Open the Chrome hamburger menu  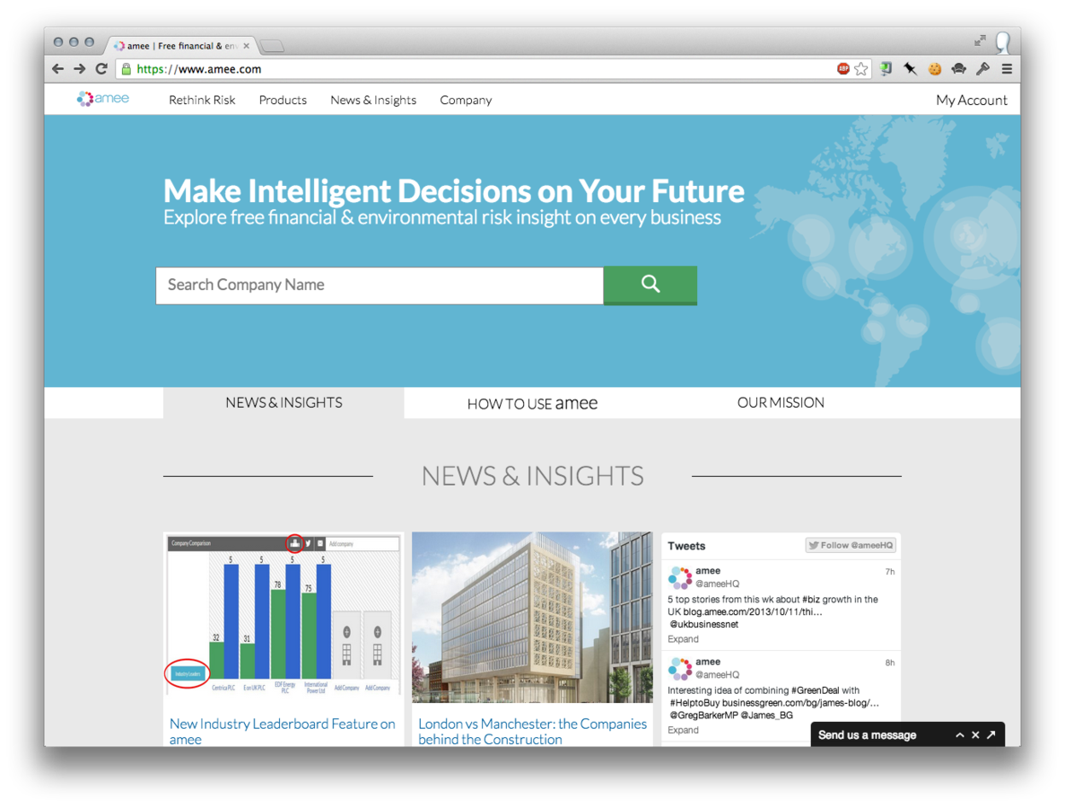click(x=1007, y=68)
